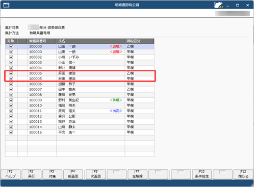This screenshot has height=187, width=254.
Task: Toggle checkbox for employee 100006
Action: click(11, 84)
